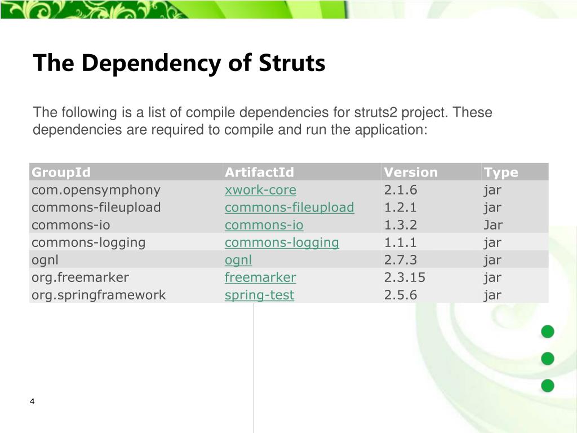
Task: Open the freemarker artifact link
Action: pos(260,277)
